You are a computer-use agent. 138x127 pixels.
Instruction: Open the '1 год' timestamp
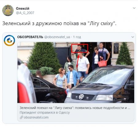(77, 37)
